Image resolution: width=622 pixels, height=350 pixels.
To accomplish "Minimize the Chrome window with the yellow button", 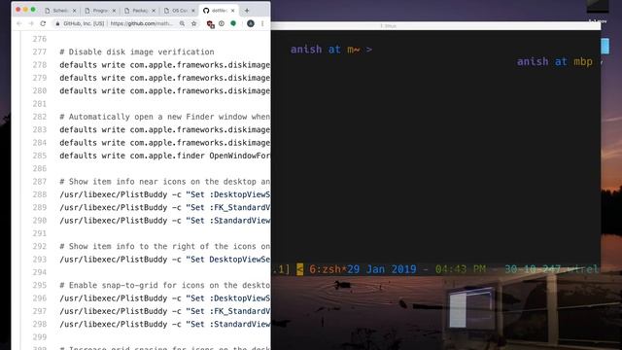I will [x=25, y=10].
